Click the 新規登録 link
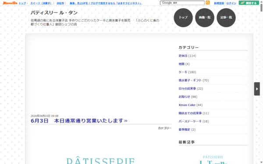The width and height of the screenshot is (263, 164). tap(219, 3)
